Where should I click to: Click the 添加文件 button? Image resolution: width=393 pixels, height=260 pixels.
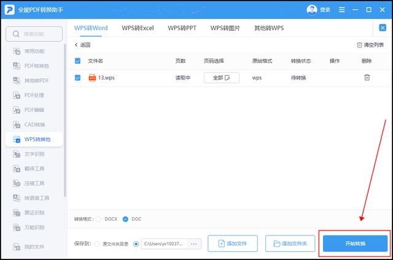[233, 243]
